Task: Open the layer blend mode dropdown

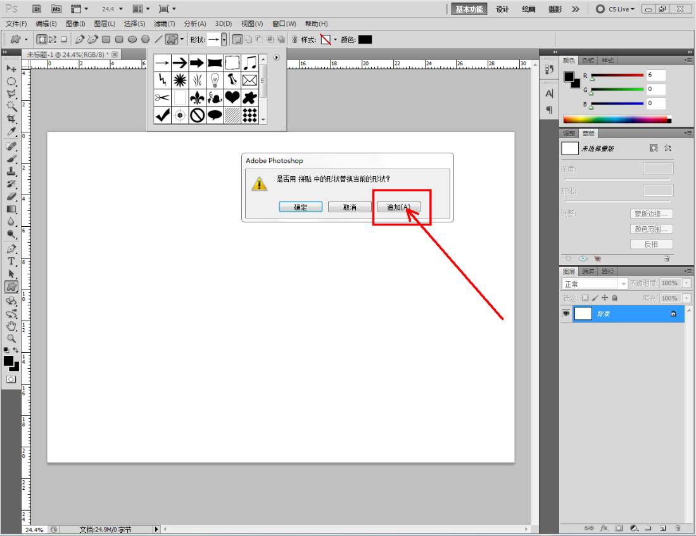Action: pos(594,284)
